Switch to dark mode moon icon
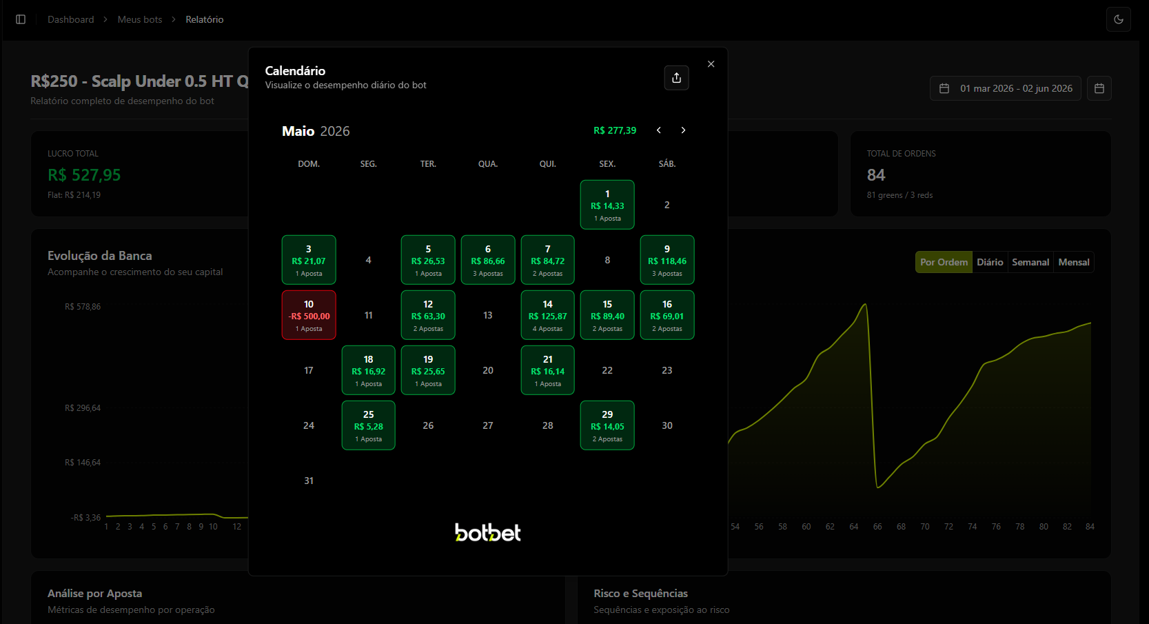The image size is (1149, 624). 1119,19
